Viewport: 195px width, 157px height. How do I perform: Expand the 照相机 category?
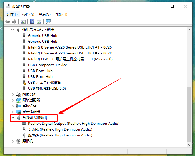point(13,141)
